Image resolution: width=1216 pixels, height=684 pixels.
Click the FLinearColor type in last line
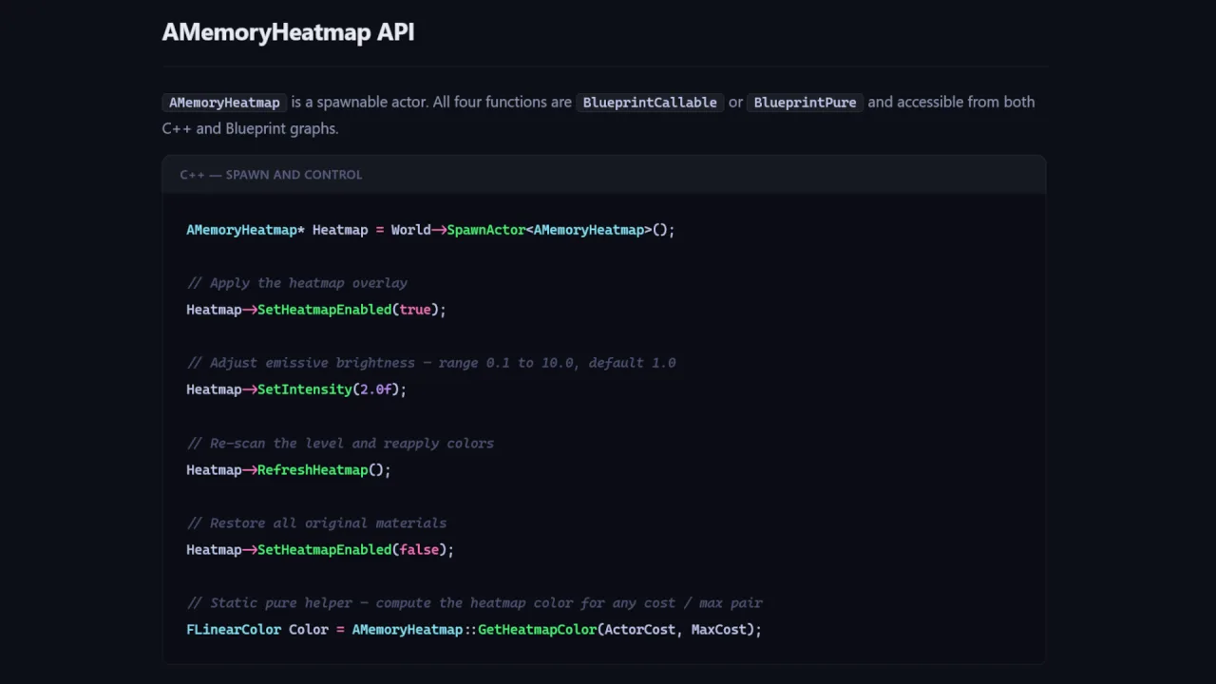tap(234, 630)
